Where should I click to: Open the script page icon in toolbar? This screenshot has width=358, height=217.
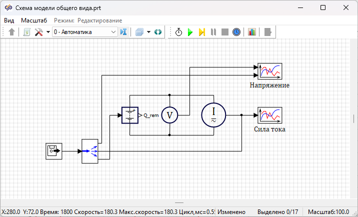pyautogui.click(x=26, y=32)
